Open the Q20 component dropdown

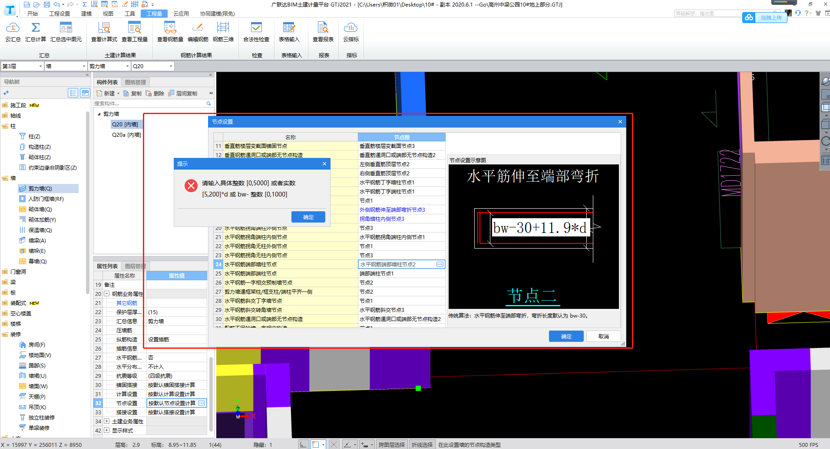(x=171, y=66)
